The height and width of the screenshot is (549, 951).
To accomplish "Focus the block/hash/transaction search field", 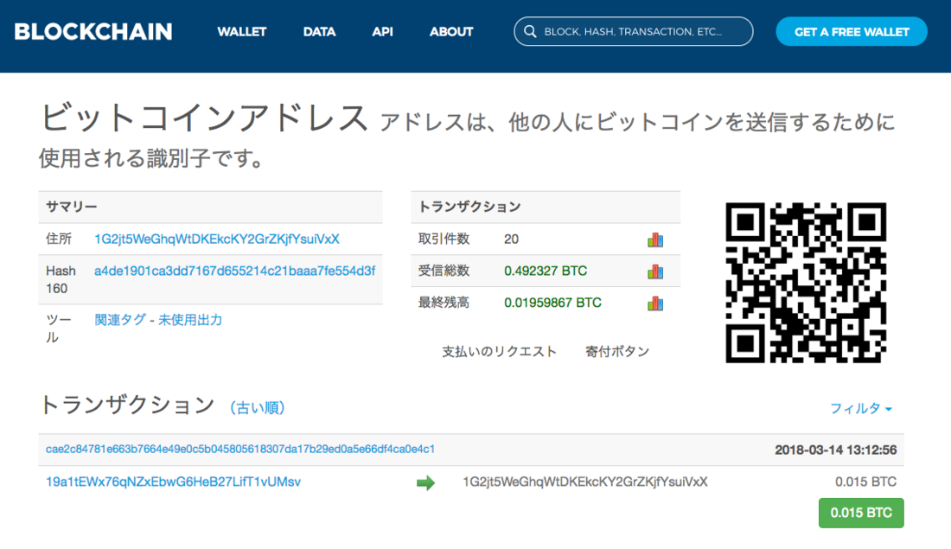I will [634, 31].
